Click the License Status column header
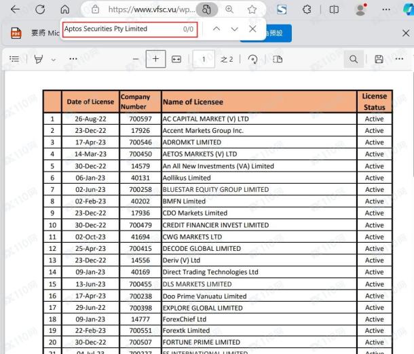 click(375, 102)
